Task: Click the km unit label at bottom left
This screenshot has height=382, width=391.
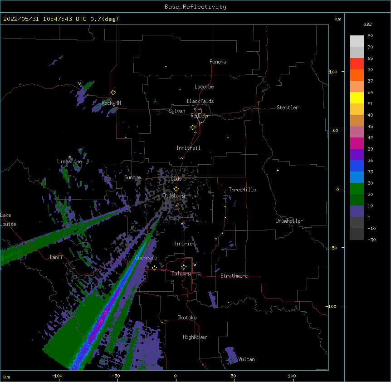Action: tap(7, 377)
